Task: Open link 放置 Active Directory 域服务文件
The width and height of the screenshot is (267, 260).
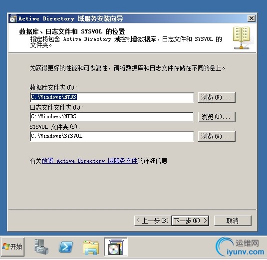Action: 89,161
